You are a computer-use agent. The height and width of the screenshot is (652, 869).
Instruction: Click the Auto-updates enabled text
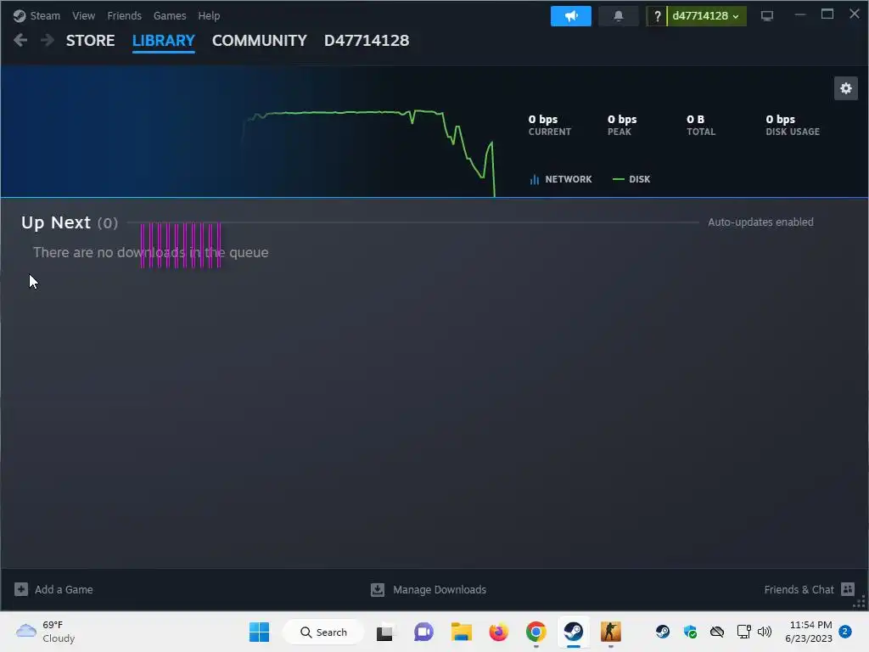[x=760, y=222]
